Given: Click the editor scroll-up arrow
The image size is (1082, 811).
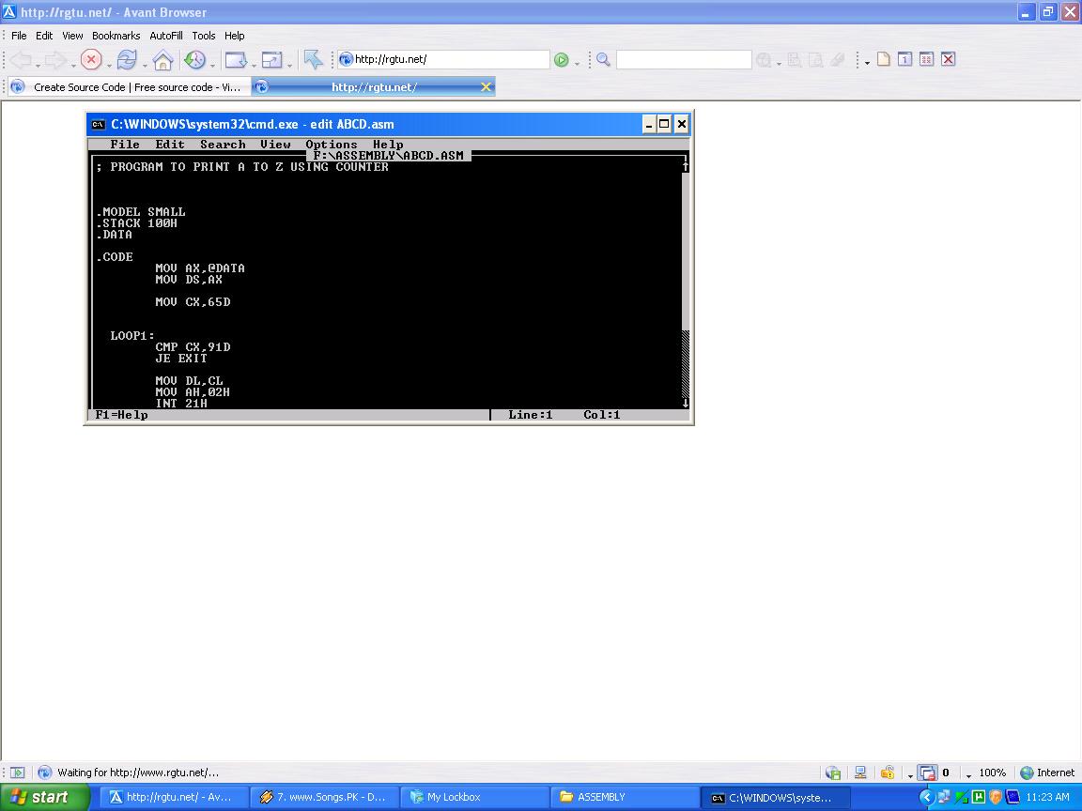Looking at the screenshot, I should 686,166.
